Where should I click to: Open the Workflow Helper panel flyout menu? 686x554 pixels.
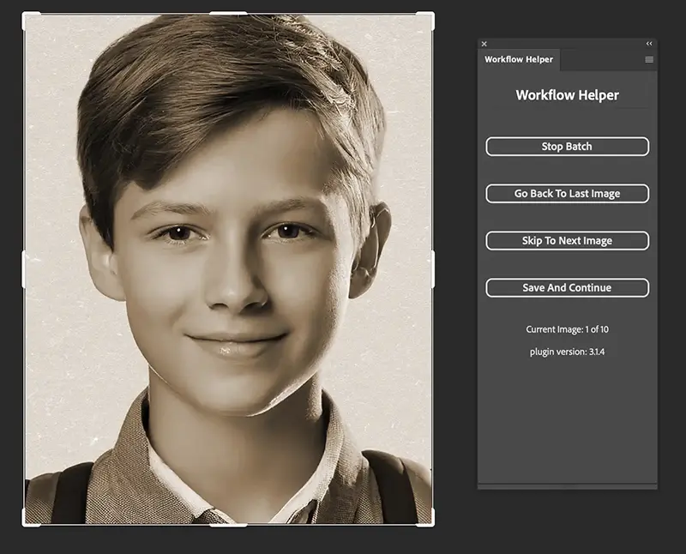(649, 59)
